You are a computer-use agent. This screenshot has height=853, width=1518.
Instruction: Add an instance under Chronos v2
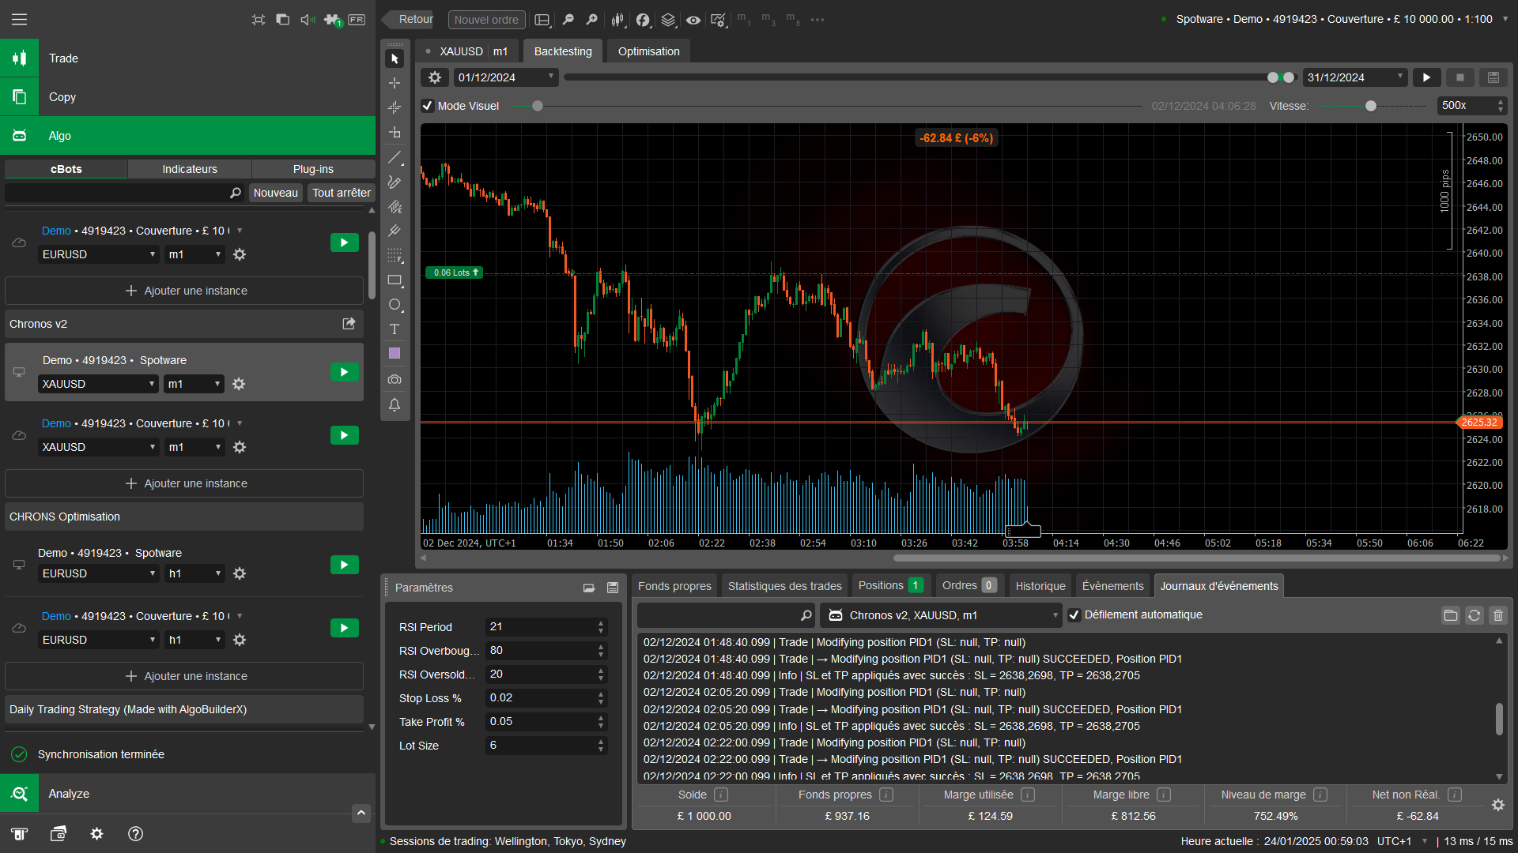[x=184, y=483]
